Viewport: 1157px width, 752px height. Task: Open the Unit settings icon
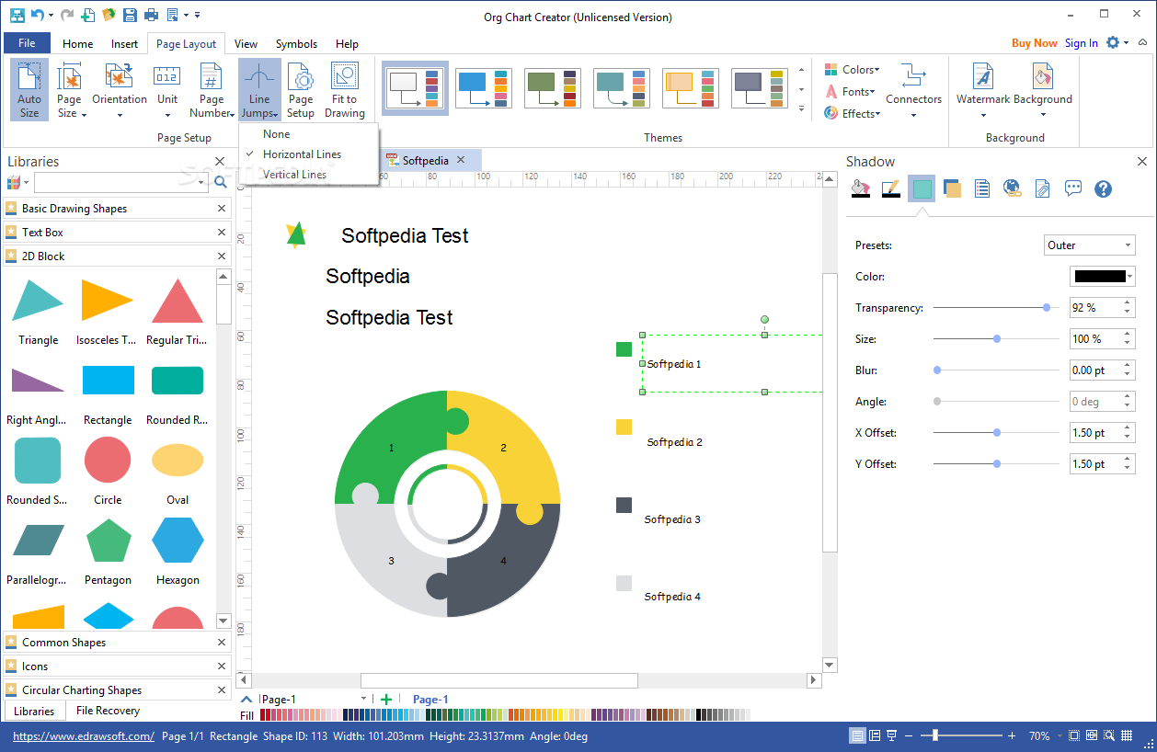[167, 90]
